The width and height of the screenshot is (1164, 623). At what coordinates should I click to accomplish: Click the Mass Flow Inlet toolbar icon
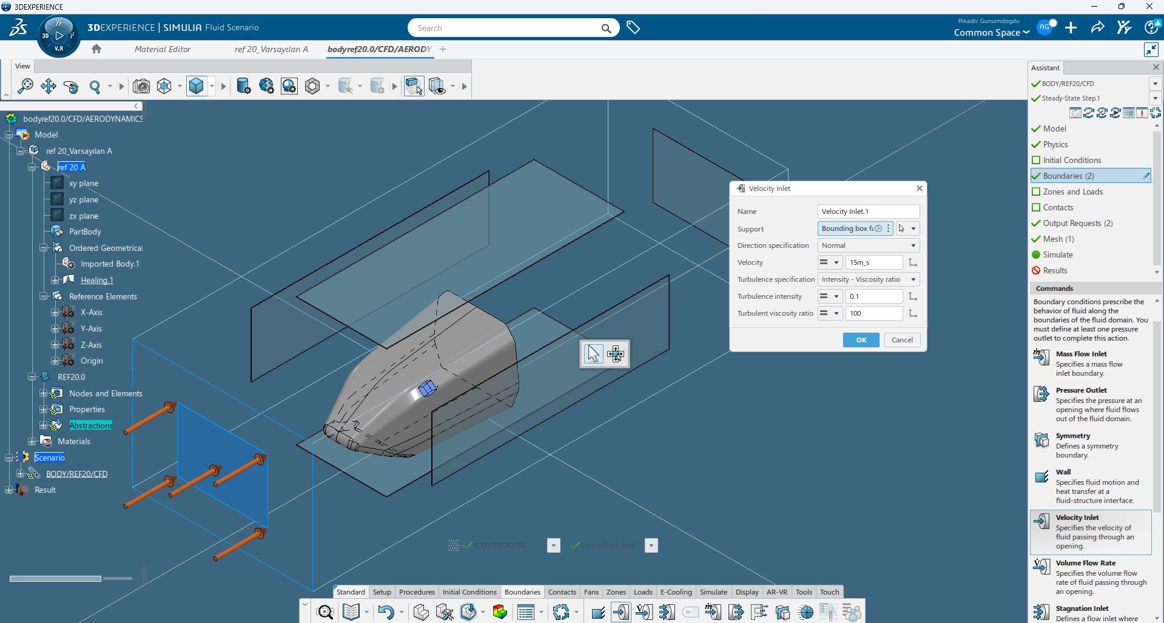pyautogui.click(x=713, y=612)
